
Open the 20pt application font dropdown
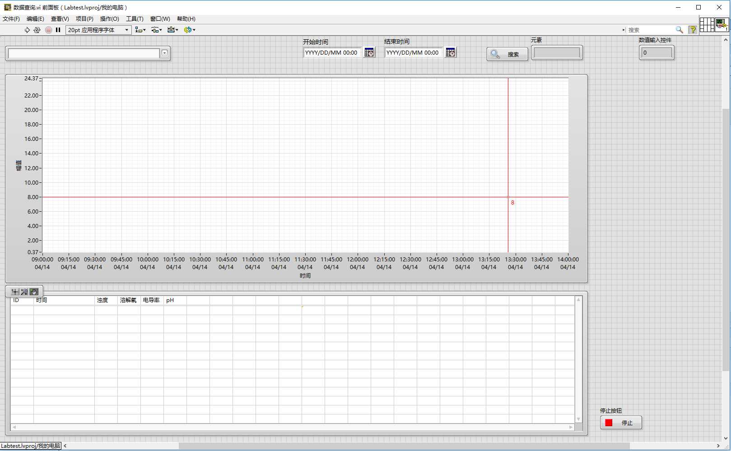point(98,30)
